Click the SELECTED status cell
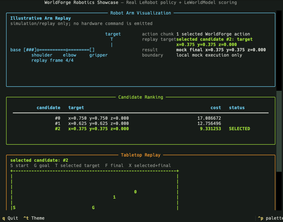Image resolution: width=283 pixels, height=222 pixels. (240, 129)
